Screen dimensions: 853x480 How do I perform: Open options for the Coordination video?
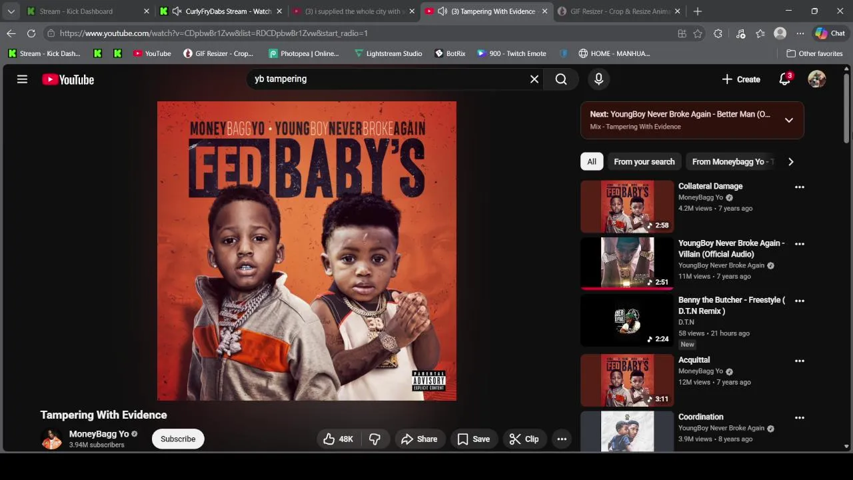800,417
